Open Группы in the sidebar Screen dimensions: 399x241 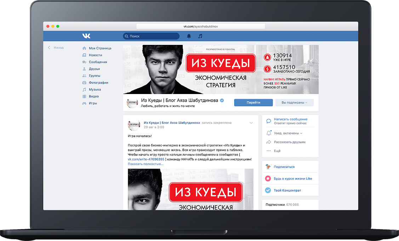pyautogui.click(x=95, y=76)
